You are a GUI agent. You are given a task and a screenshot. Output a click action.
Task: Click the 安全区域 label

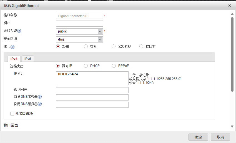click(x=10, y=39)
